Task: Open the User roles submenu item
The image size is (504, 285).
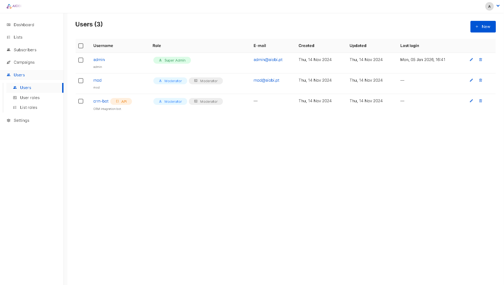Action: point(30,98)
